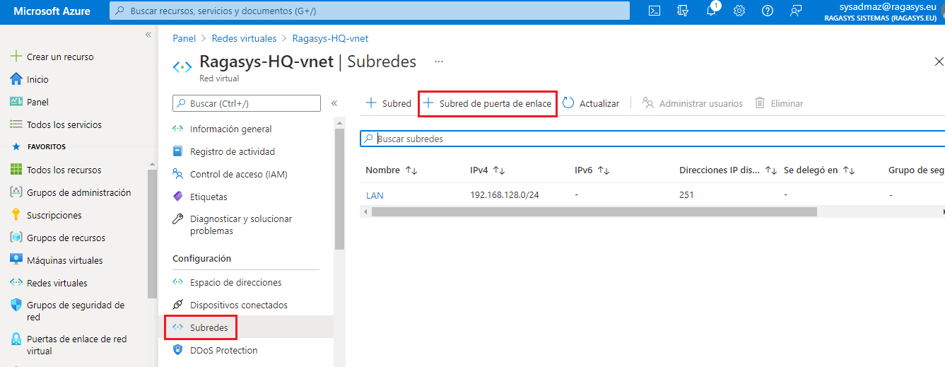Click the monitor icon for Máquinas virtuales
The height and width of the screenshot is (367, 945).
[x=16, y=260]
